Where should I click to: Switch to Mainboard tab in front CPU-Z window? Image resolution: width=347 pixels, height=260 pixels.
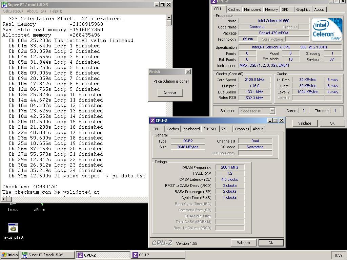(x=191, y=129)
